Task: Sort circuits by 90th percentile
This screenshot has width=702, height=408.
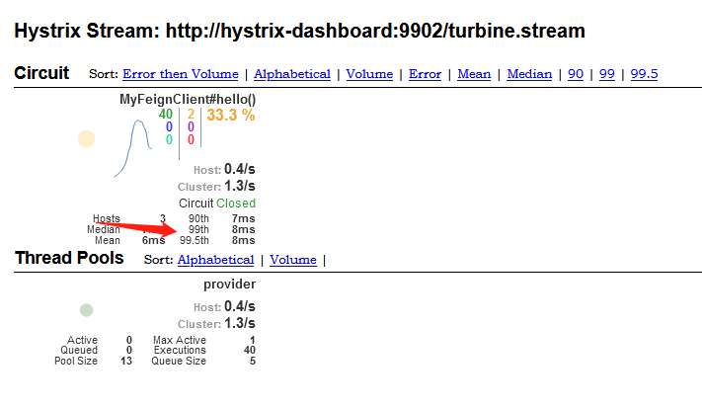Action: click(x=576, y=74)
